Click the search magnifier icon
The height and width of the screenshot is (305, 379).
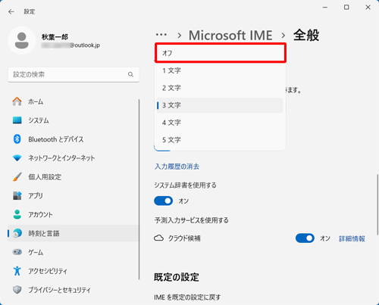pos(130,74)
